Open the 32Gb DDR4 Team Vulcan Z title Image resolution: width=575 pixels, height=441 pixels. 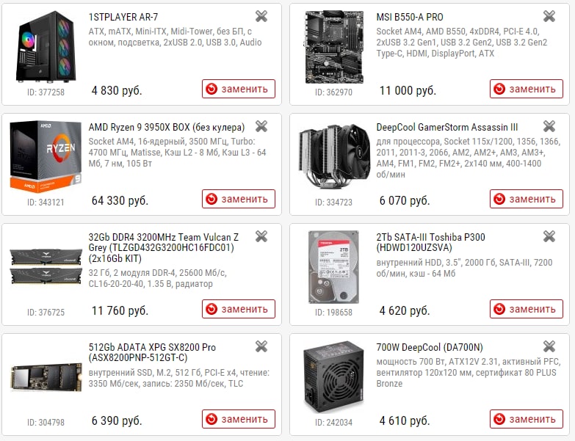tap(164, 247)
